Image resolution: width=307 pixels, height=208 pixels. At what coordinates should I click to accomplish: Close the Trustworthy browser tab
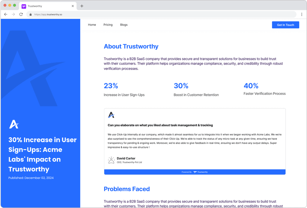tap(73, 6)
